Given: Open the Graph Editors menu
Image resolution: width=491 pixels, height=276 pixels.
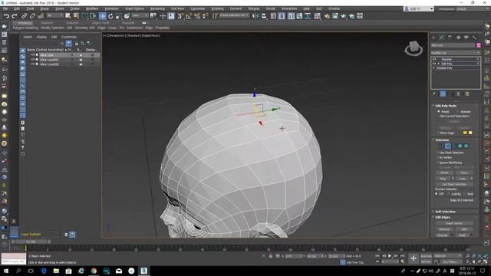Looking at the screenshot, I should tap(135, 8).
